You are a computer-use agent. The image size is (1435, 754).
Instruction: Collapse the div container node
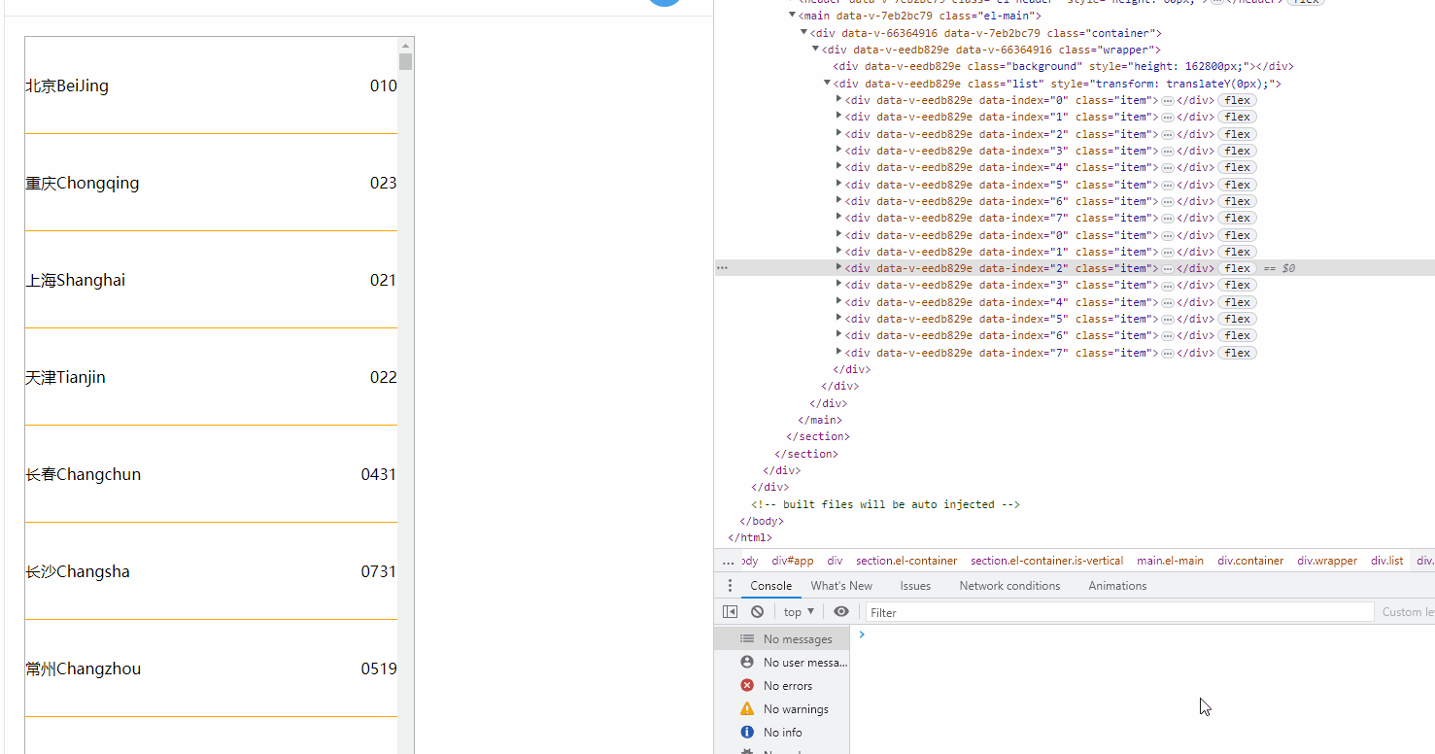tap(804, 33)
